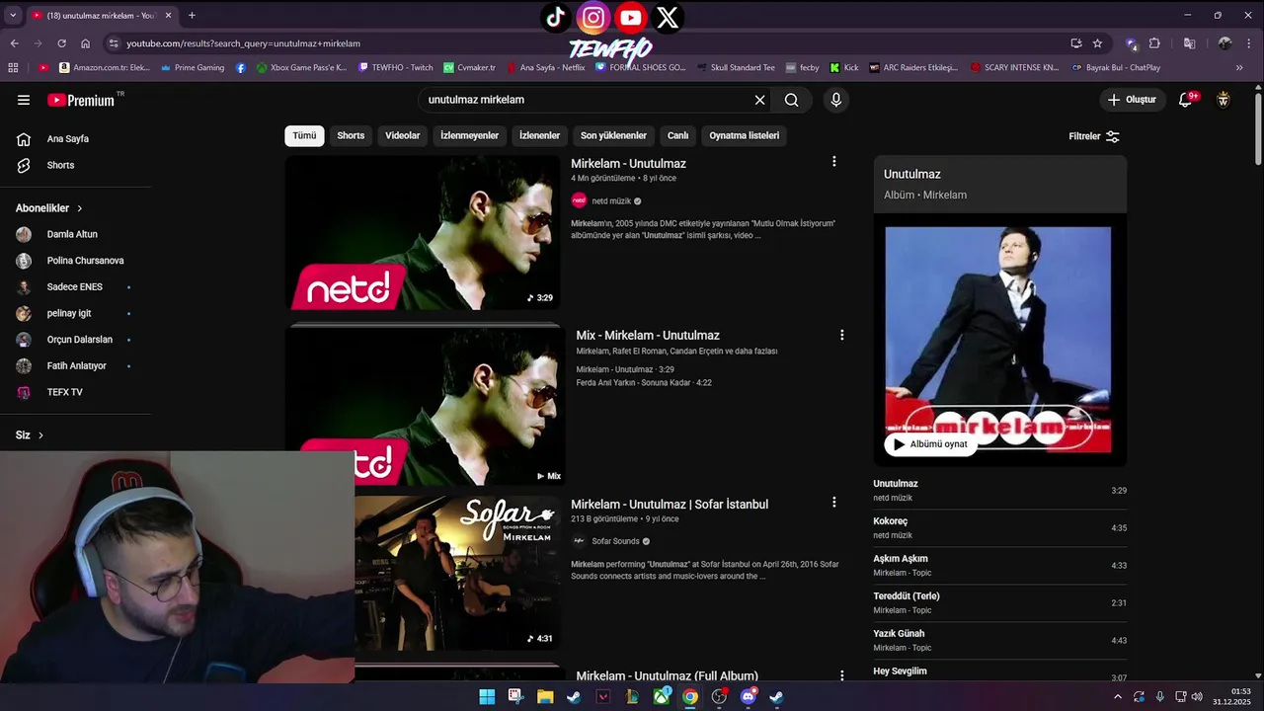Open the Chrome profile picture button
This screenshot has height=711, width=1264.
pyautogui.click(x=1224, y=43)
